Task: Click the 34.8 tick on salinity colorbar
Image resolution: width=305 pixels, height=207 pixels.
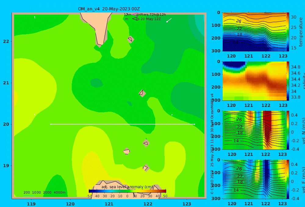Action: point(296,67)
